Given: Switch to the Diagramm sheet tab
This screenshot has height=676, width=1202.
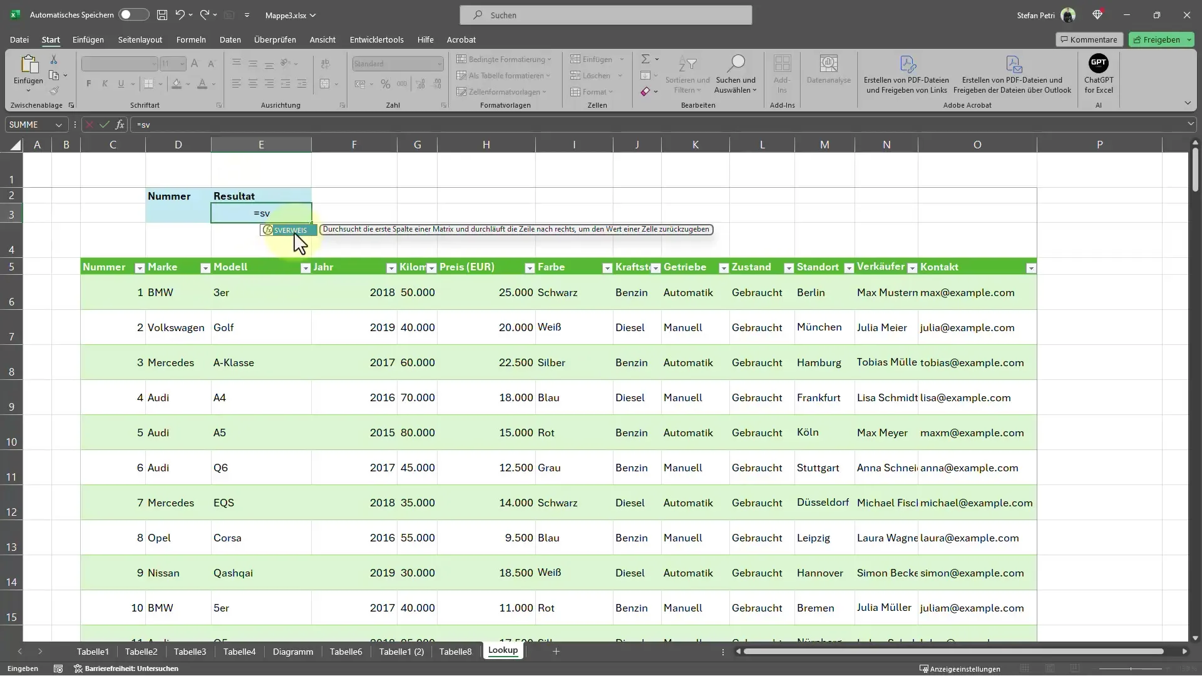Looking at the screenshot, I should pos(293,651).
